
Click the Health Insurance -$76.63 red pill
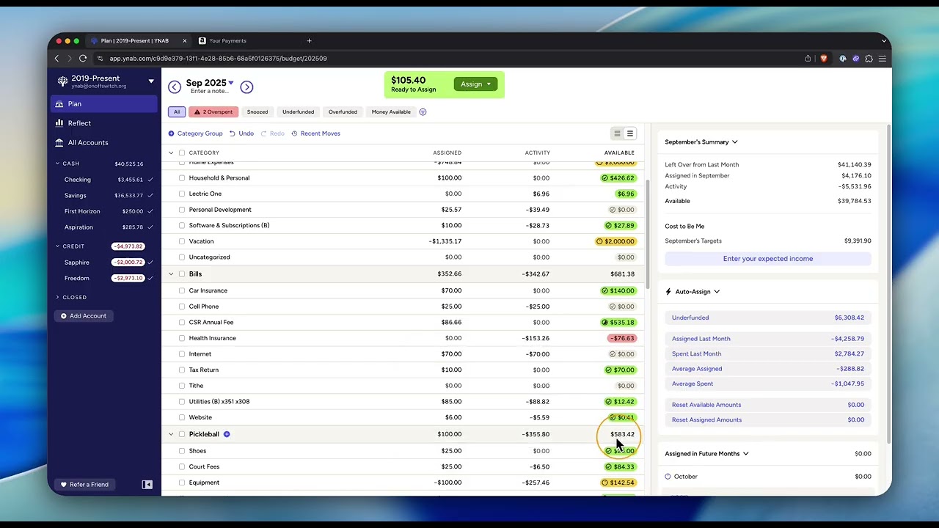pos(621,338)
